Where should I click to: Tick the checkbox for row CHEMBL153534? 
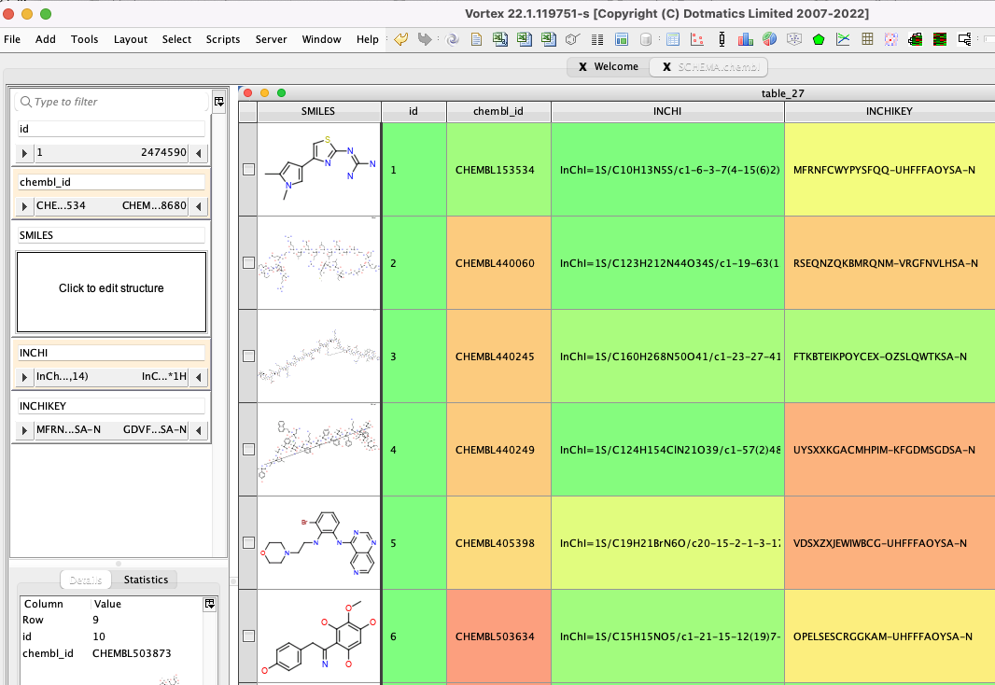coord(248,169)
